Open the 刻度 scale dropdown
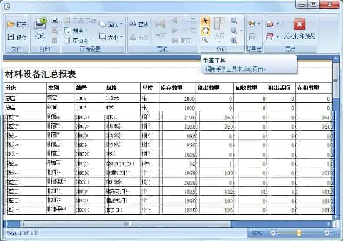The width and height of the screenshot is (343, 241). 76,31
